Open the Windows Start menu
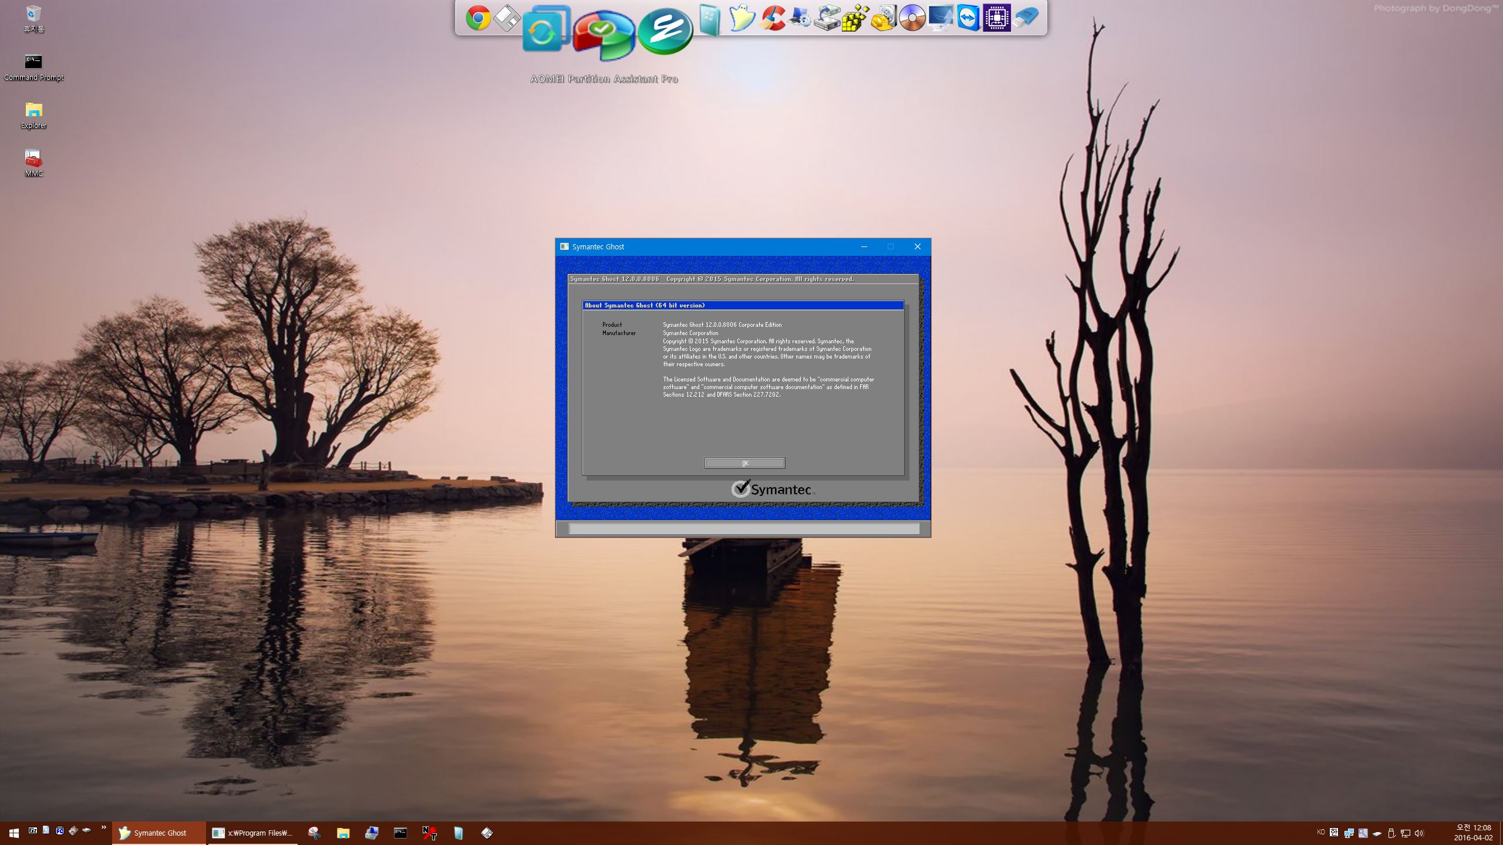The image size is (1503, 845). (x=14, y=833)
